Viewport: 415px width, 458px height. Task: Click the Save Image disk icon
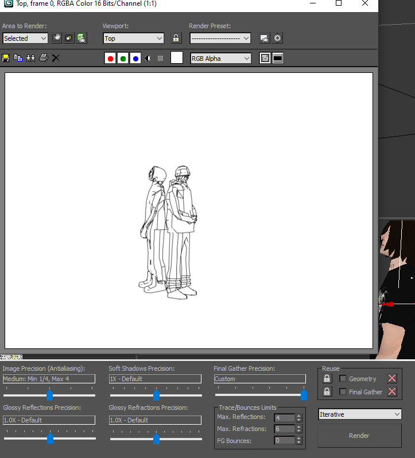(x=6, y=58)
